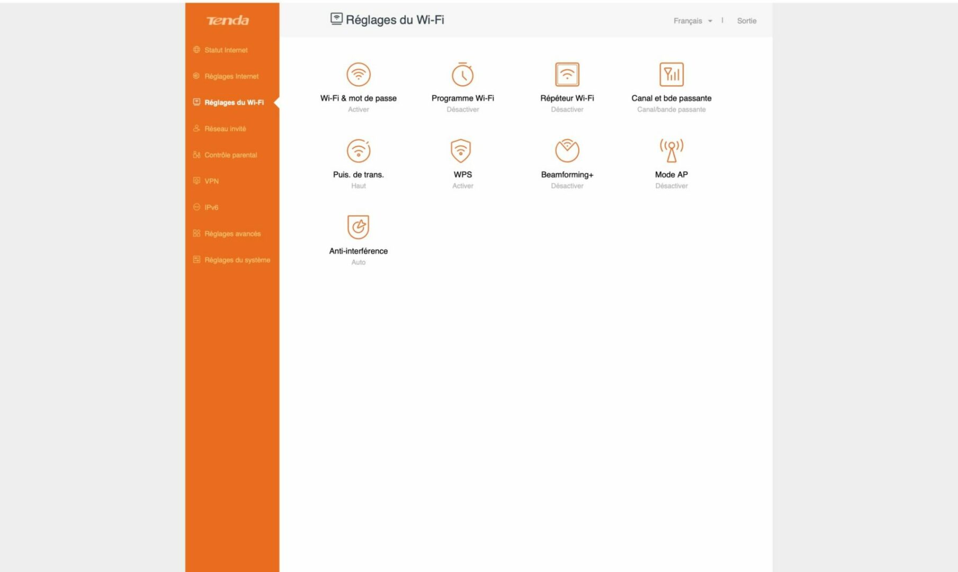Open Réglages du système menu item

pyautogui.click(x=237, y=260)
